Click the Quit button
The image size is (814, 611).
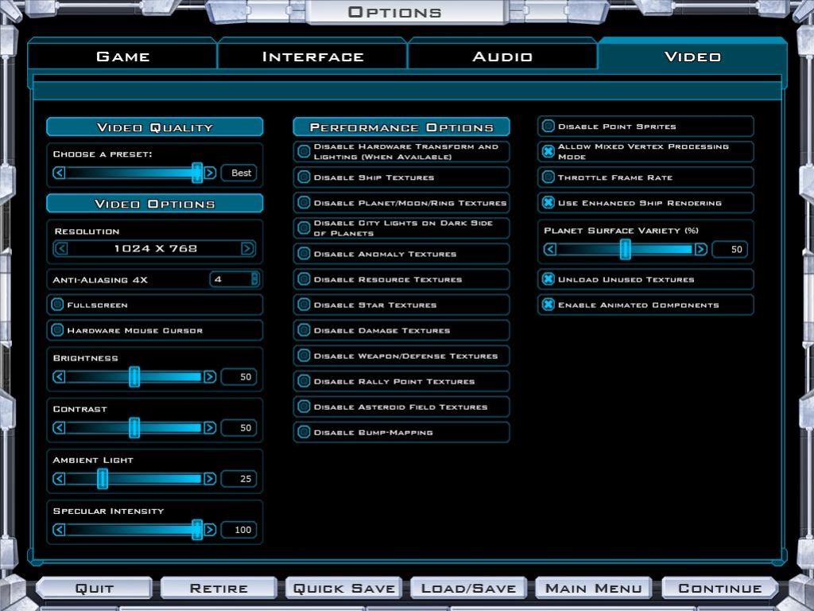pyautogui.click(x=95, y=588)
